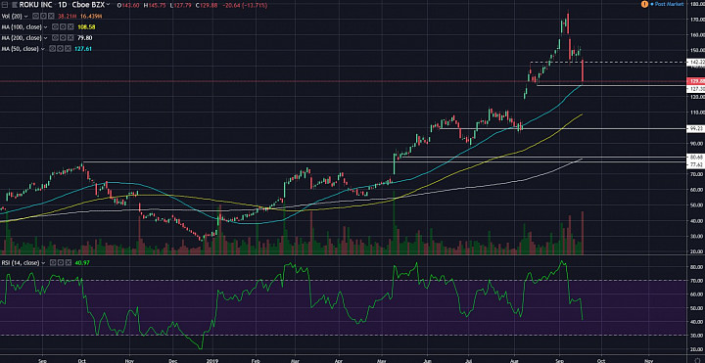Remove the Vol (20) indicator

click(51, 16)
